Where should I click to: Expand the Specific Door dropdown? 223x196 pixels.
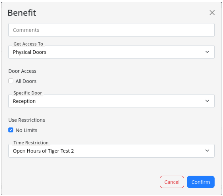point(111,101)
